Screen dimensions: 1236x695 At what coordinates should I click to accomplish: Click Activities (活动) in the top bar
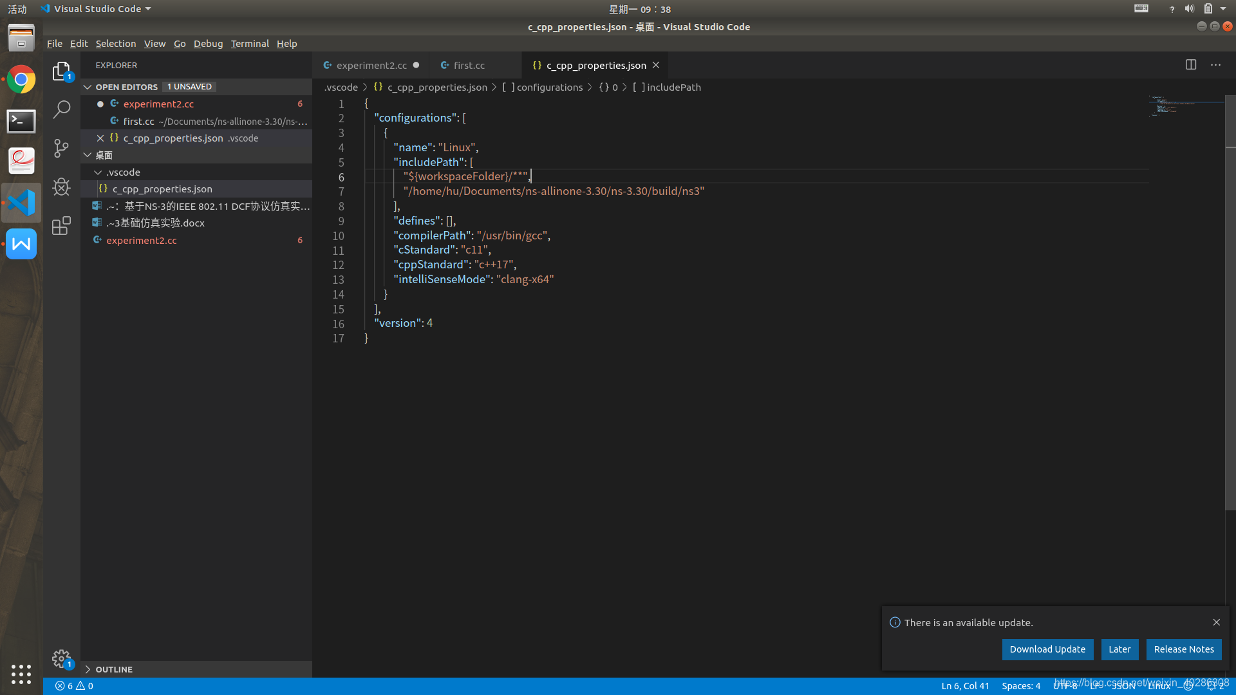(x=17, y=9)
